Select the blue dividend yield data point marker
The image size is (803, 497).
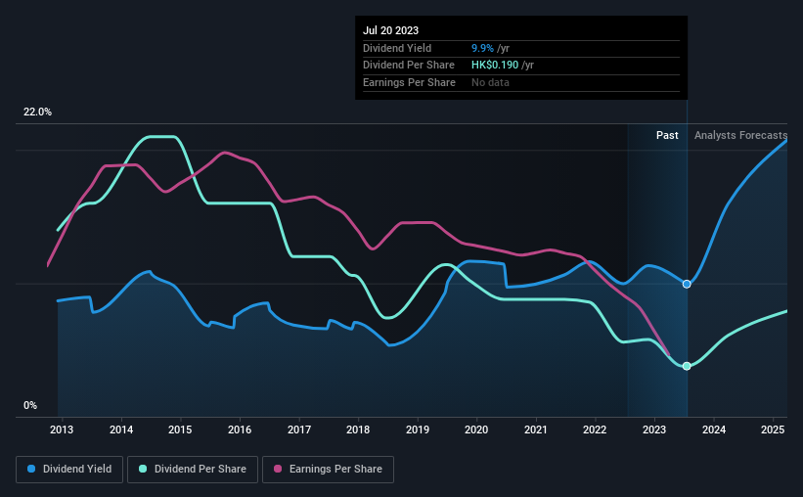pos(687,284)
